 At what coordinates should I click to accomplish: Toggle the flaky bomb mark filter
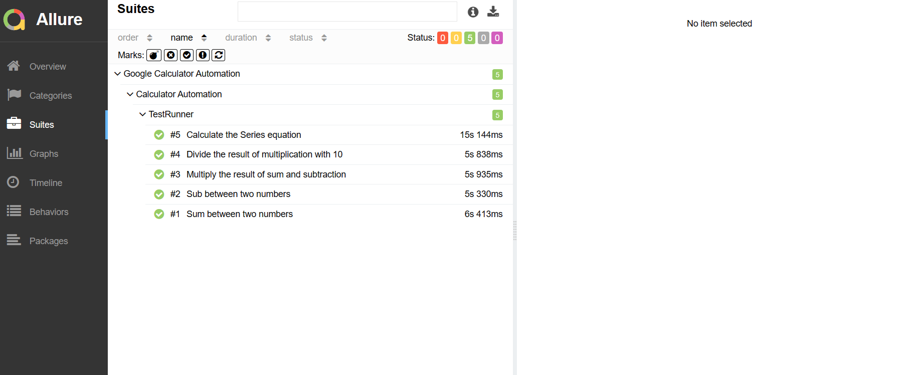tap(154, 55)
